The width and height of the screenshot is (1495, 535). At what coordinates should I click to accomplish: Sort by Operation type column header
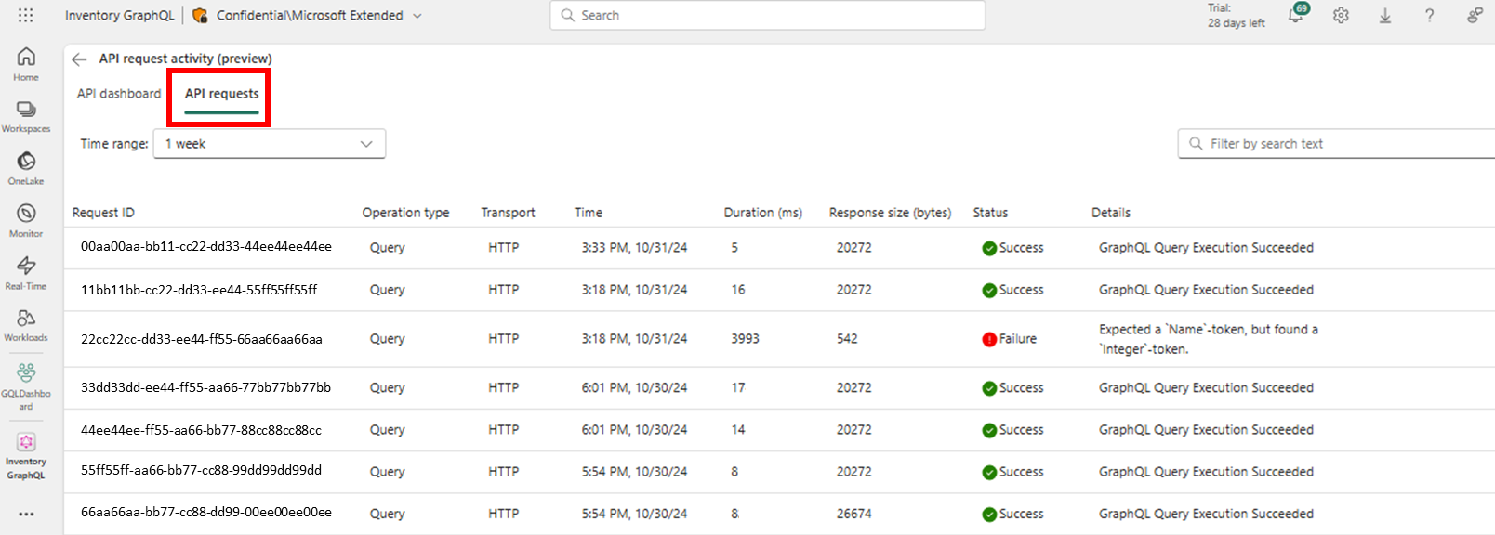(405, 213)
